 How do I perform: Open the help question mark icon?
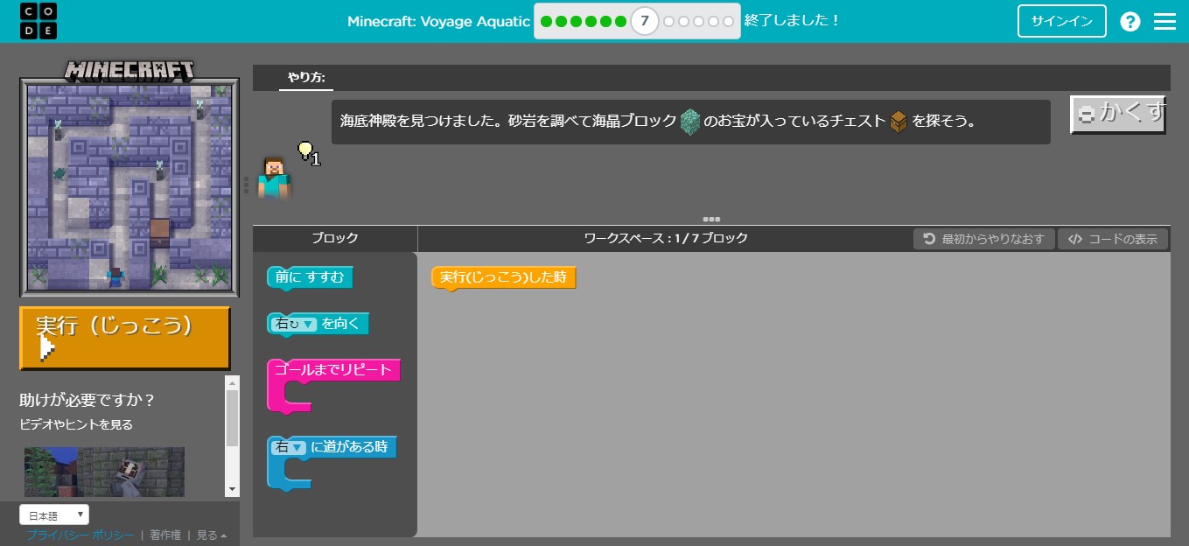[1130, 22]
